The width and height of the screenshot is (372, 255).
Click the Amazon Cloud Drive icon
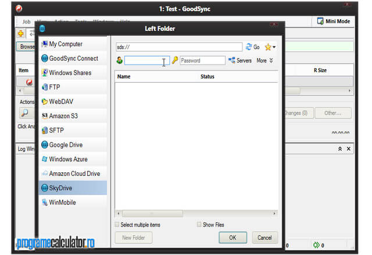click(45, 173)
